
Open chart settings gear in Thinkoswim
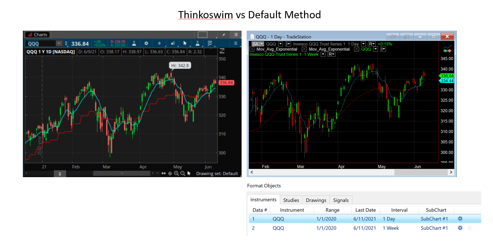[146, 43]
